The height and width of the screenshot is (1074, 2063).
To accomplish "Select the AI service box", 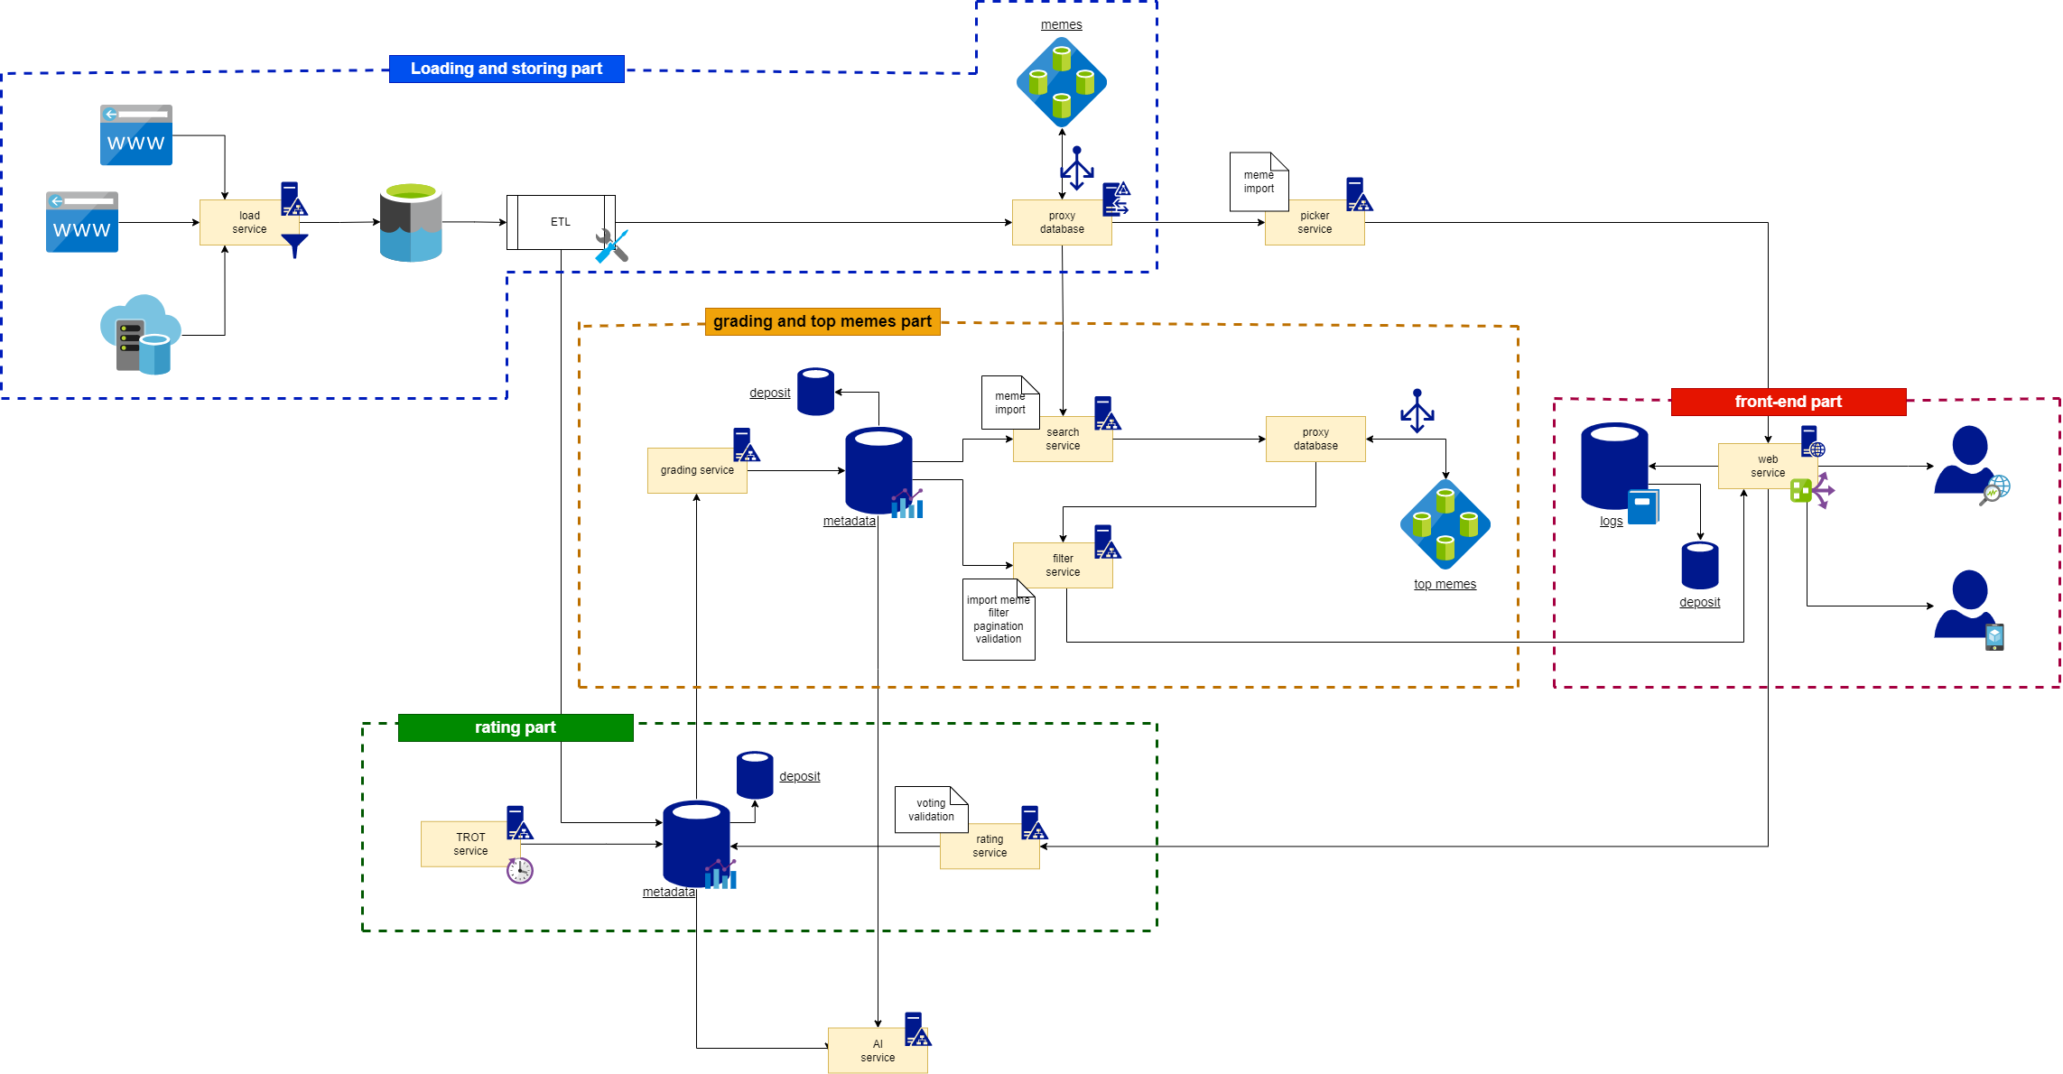I will tap(877, 1051).
